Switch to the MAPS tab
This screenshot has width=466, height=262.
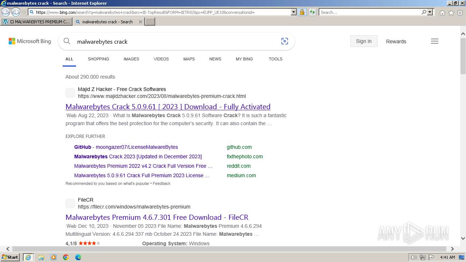click(189, 59)
